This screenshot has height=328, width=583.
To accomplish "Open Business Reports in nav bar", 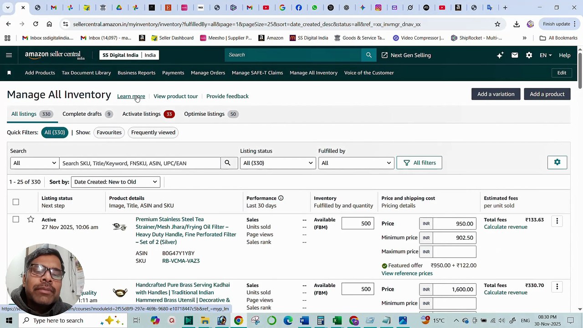I will click(137, 73).
